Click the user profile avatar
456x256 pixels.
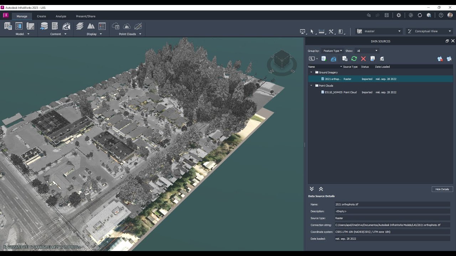[450, 15]
